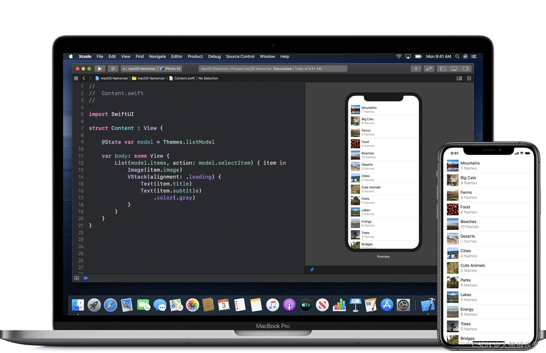
Task: Open the Siri icon in the menu bar
Action: (x=466, y=56)
